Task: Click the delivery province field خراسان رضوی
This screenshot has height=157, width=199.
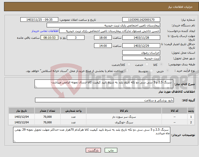Action: point(141,52)
